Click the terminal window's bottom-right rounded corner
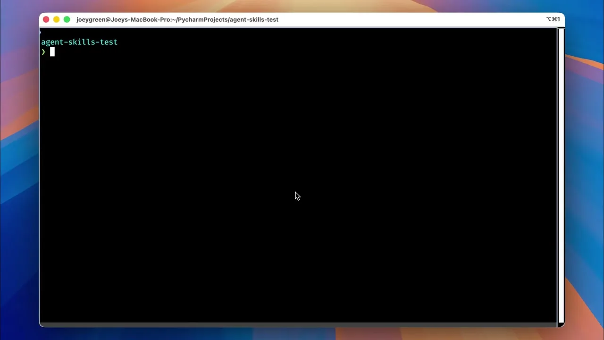Screen dimensions: 604x340 (x=562, y=324)
